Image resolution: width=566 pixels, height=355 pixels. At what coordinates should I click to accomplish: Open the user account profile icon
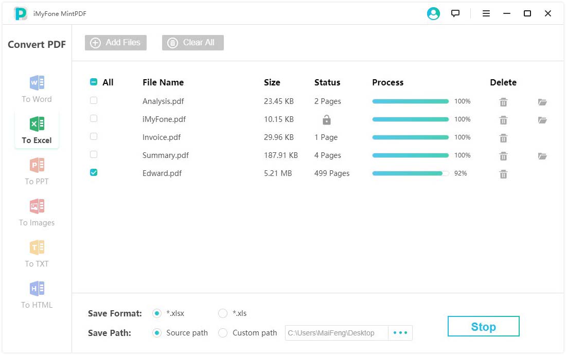[433, 14]
